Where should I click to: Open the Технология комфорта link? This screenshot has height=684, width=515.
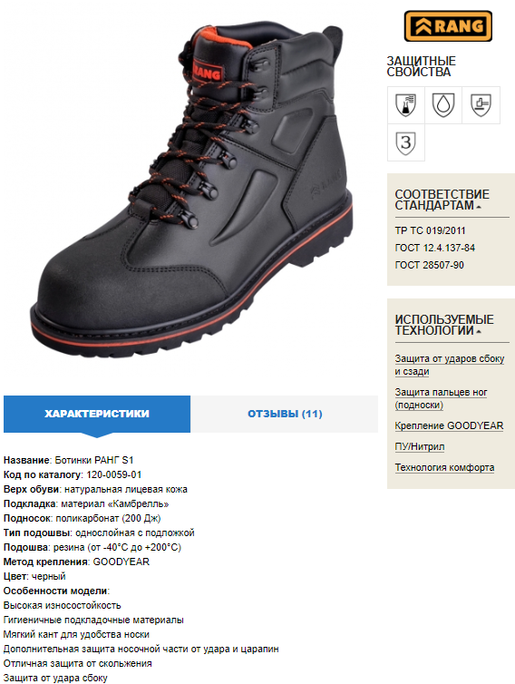pos(444,467)
